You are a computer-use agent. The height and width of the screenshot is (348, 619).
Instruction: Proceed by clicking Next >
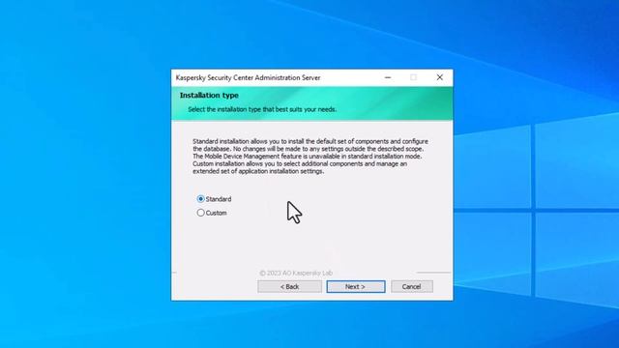point(356,286)
